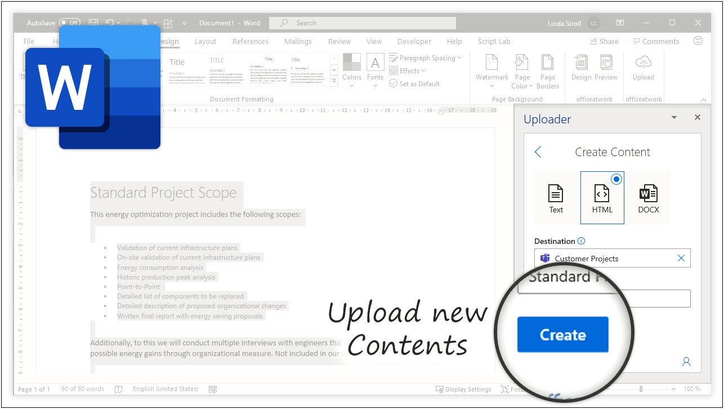Switch to the Review tab
Screen dimensions: 724x409
point(339,41)
